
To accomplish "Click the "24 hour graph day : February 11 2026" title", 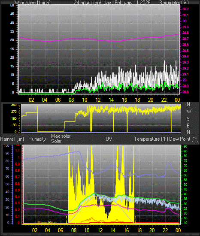I will click(112, 3).
